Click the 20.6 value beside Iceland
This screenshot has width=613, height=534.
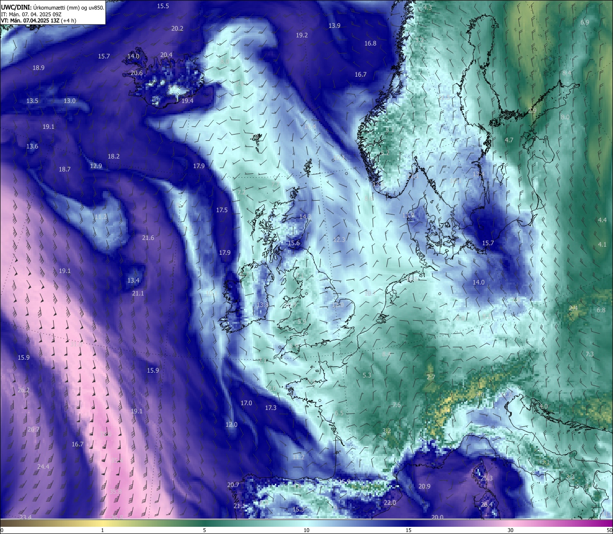point(136,73)
